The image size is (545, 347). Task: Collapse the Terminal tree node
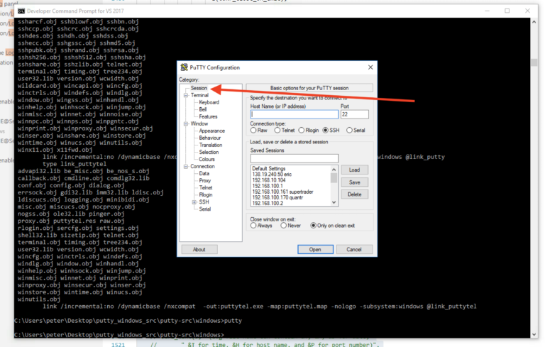[x=186, y=95]
